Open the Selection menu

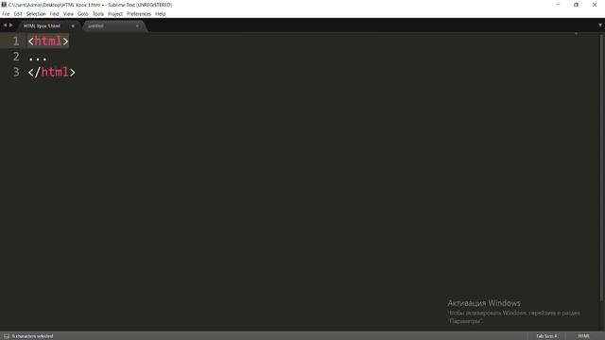[x=36, y=14]
